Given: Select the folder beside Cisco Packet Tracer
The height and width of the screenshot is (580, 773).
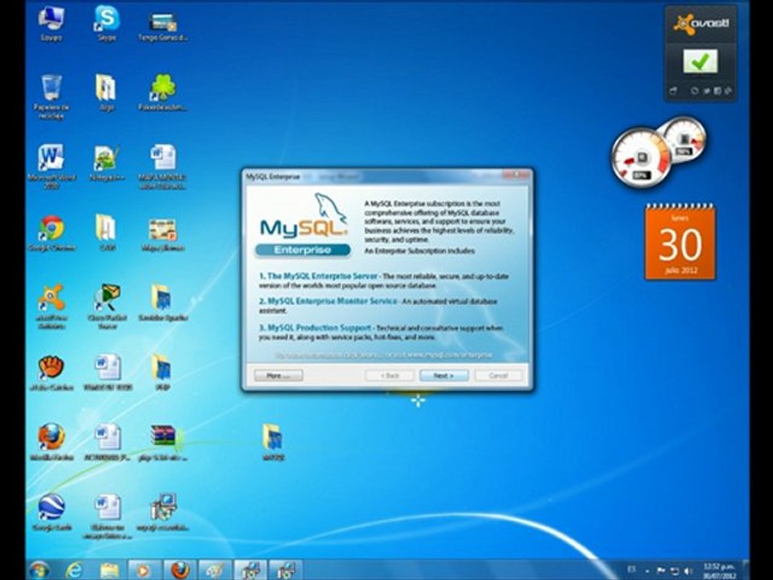Looking at the screenshot, I should (x=163, y=303).
